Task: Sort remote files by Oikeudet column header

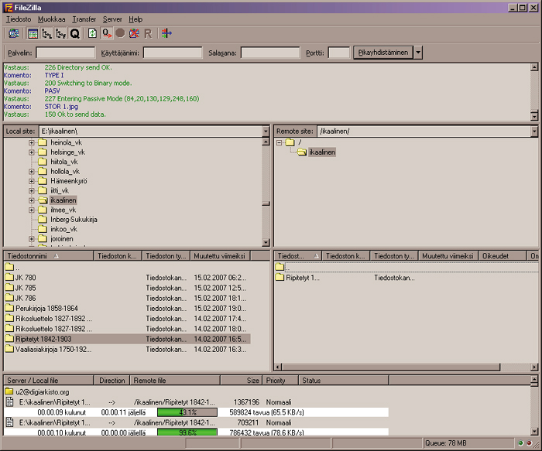Action: [x=503, y=256]
